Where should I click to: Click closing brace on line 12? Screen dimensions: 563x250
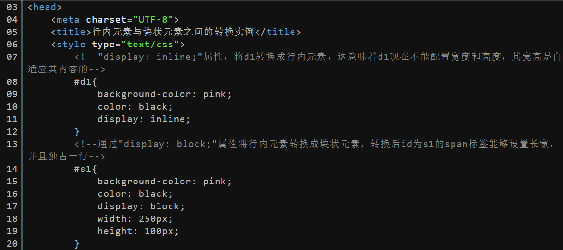[77, 131]
